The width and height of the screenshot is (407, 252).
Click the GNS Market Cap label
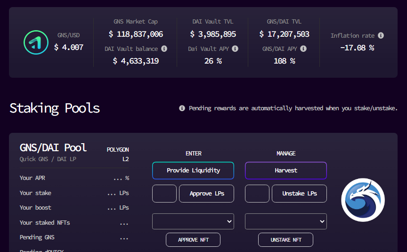[136, 22]
